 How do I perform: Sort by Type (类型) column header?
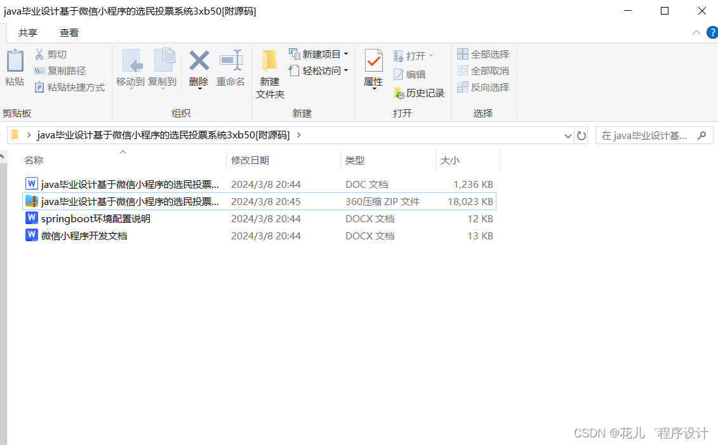355,160
